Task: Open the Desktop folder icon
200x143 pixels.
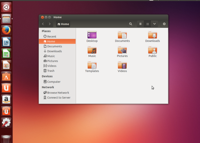Action: (x=92, y=35)
